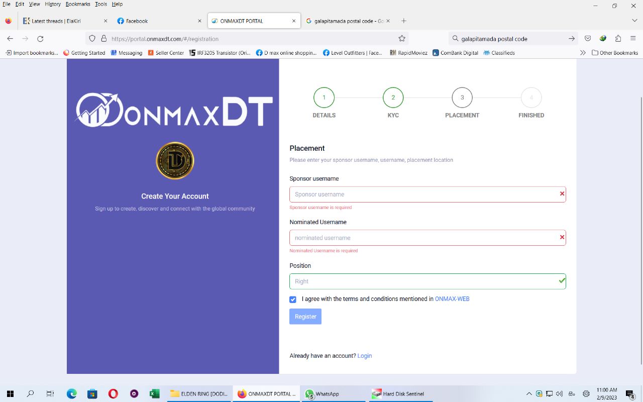Open the ONMAX-WEB terms link
The image size is (643, 402).
(x=452, y=299)
